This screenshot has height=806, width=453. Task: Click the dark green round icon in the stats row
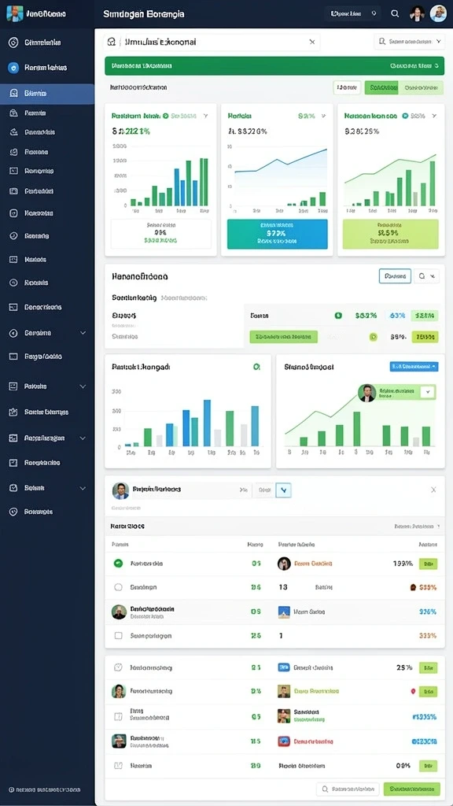click(338, 316)
